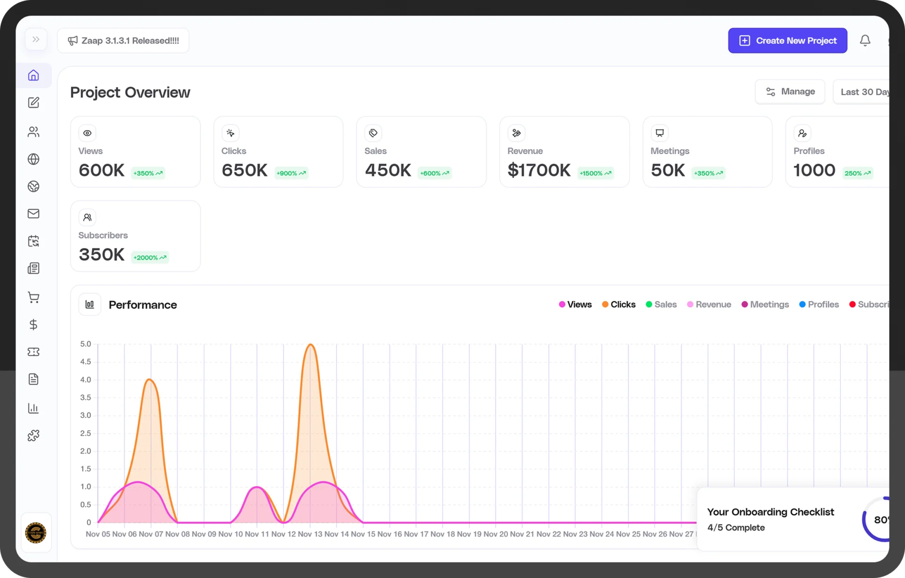Open the users icon in sidebar
The width and height of the screenshot is (905, 578).
(33, 132)
